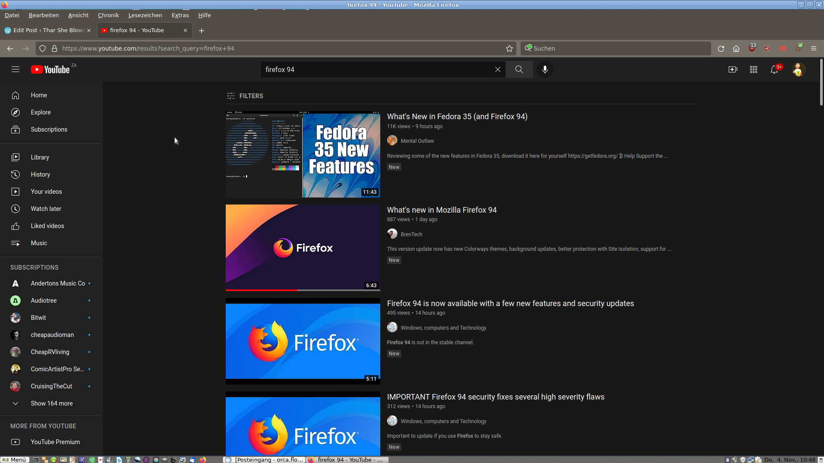Click in the Suchen browser search field
Viewport: 824px width, 463px height.
pos(615,48)
